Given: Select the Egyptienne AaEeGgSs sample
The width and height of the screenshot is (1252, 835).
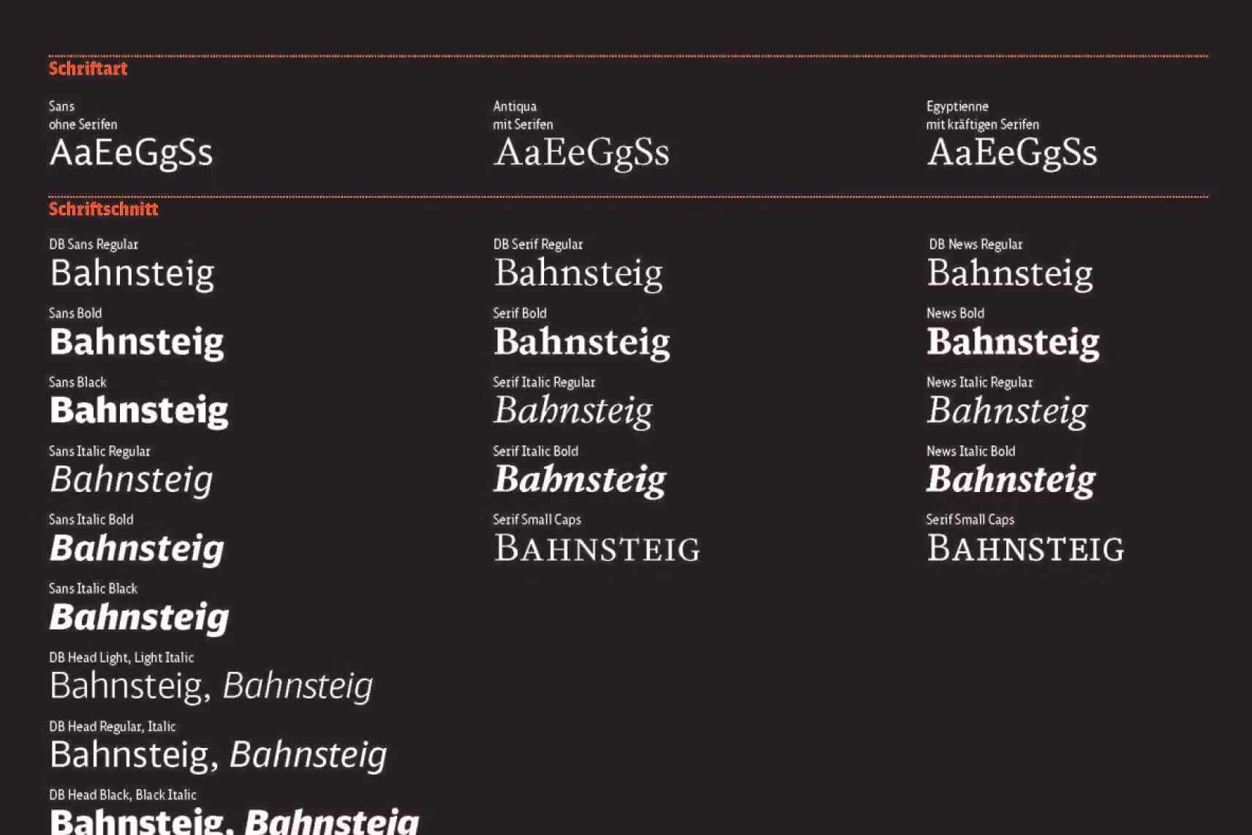Looking at the screenshot, I should [x=1012, y=154].
